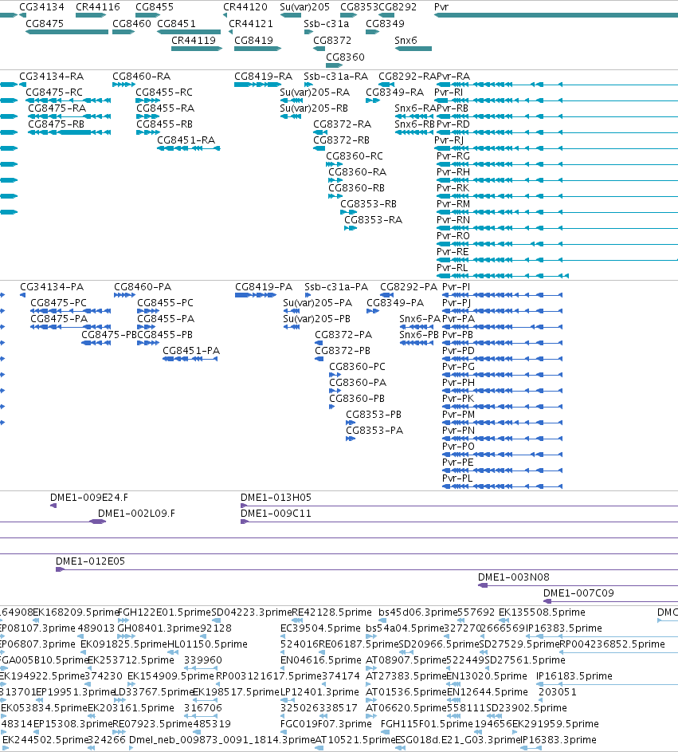Click the CG8360 gene label
This screenshot has height=752, width=678.
tap(345, 57)
